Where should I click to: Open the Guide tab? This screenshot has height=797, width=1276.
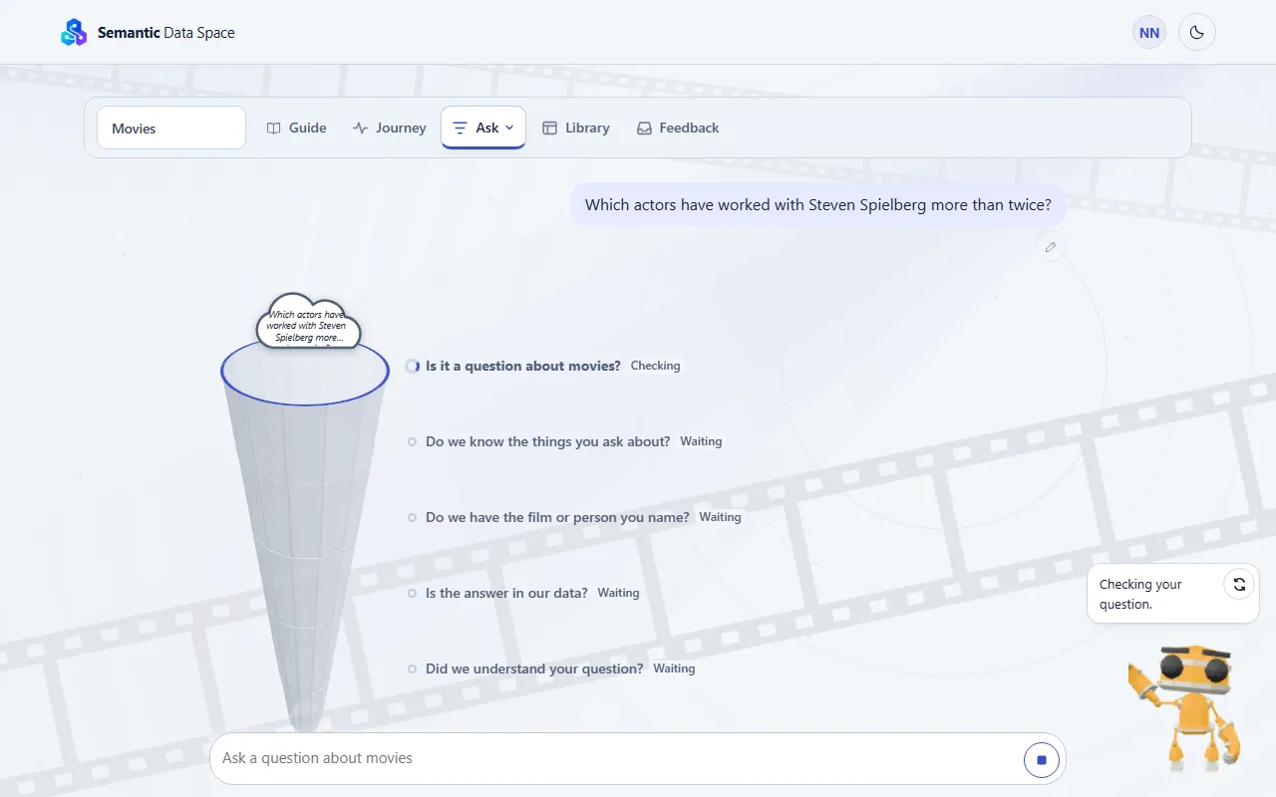297,128
